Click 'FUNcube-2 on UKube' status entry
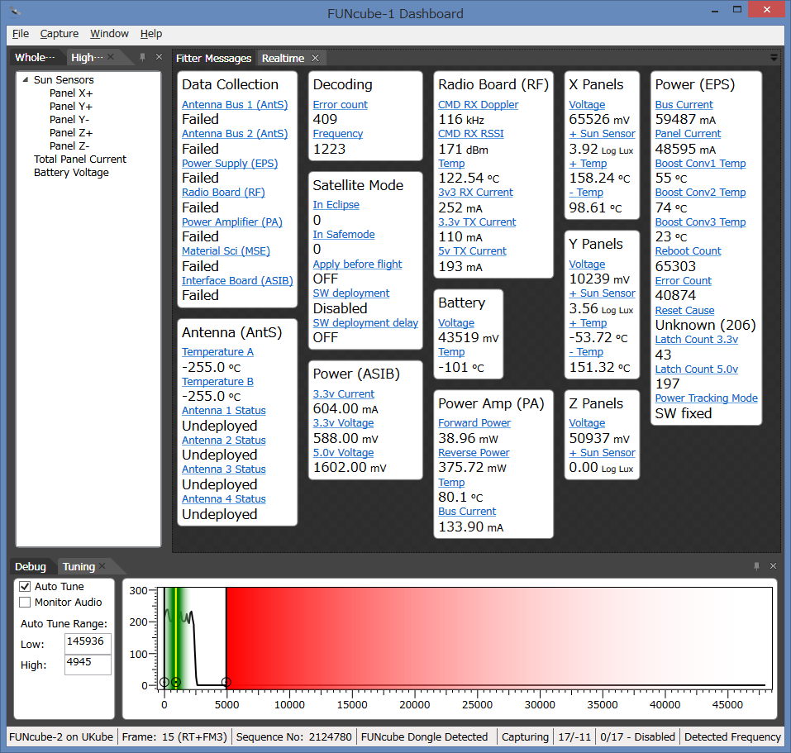This screenshot has height=753, width=791. pyautogui.click(x=61, y=736)
